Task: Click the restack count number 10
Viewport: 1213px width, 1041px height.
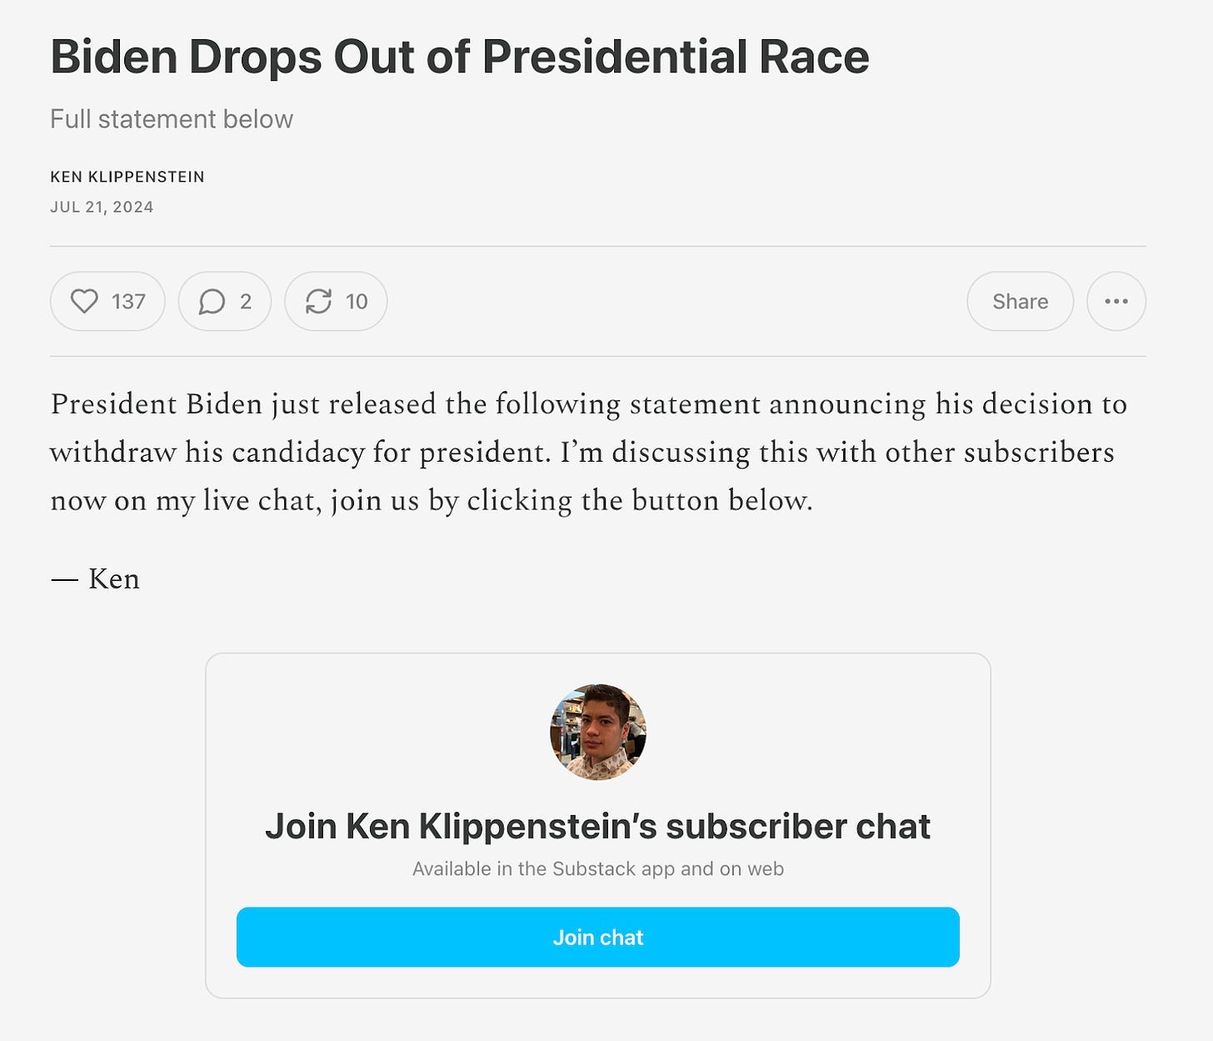Action: pos(357,302)
